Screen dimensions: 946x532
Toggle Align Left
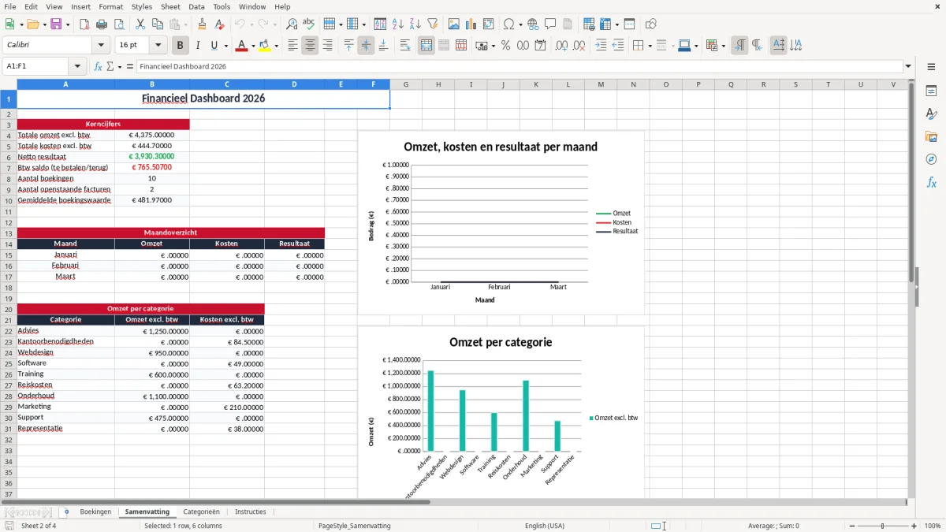[x=292, y=46]
